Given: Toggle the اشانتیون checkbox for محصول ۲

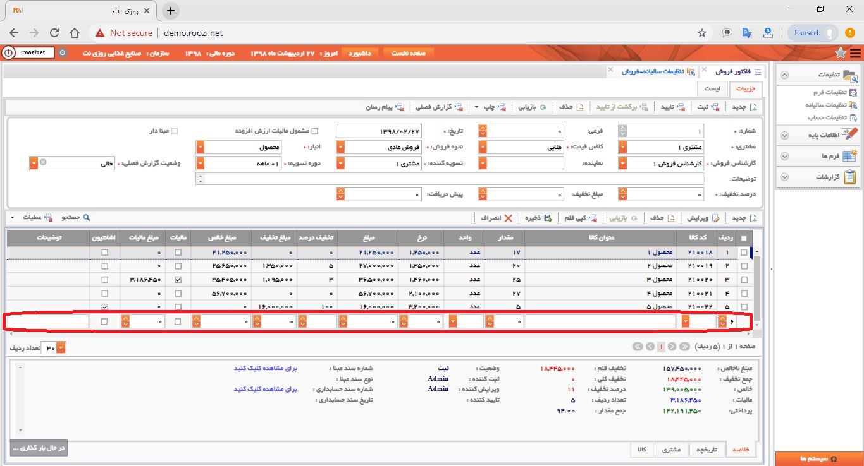Looking at the screenshot, I should tap(104, 266).
